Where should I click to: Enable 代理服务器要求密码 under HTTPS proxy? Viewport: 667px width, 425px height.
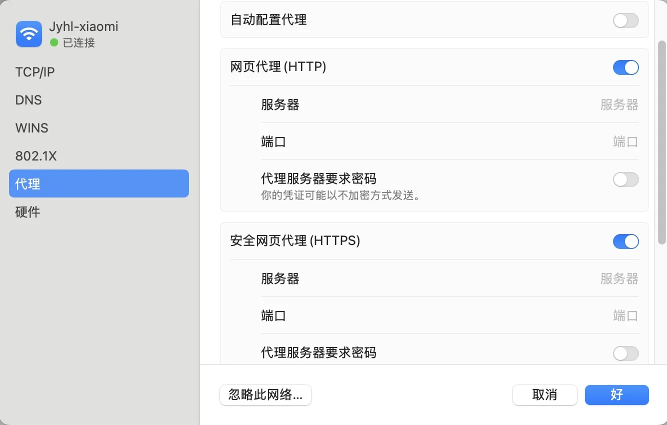point(625,353)
